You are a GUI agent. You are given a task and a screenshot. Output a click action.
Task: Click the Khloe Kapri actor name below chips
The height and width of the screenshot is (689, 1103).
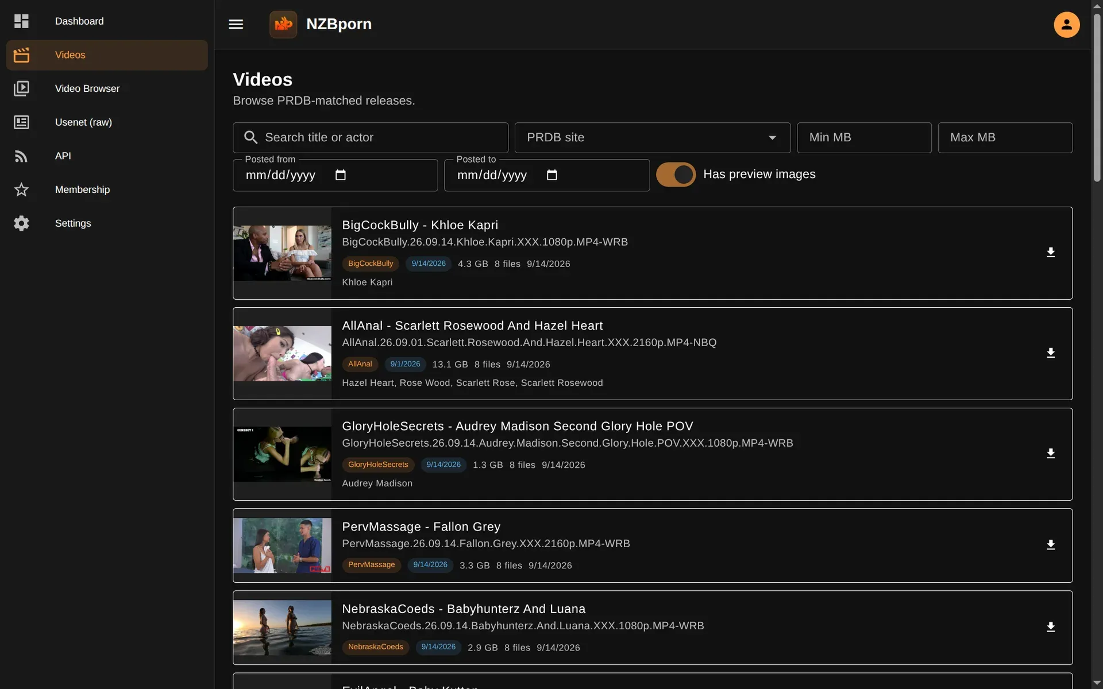tap(367, 282)
